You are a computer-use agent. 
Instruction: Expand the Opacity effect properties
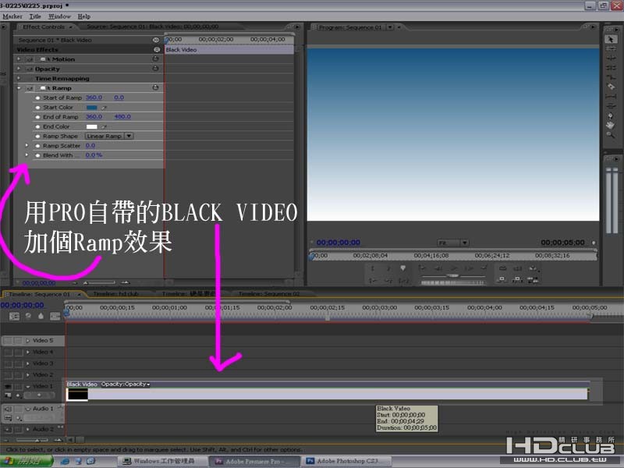[19, 69]
